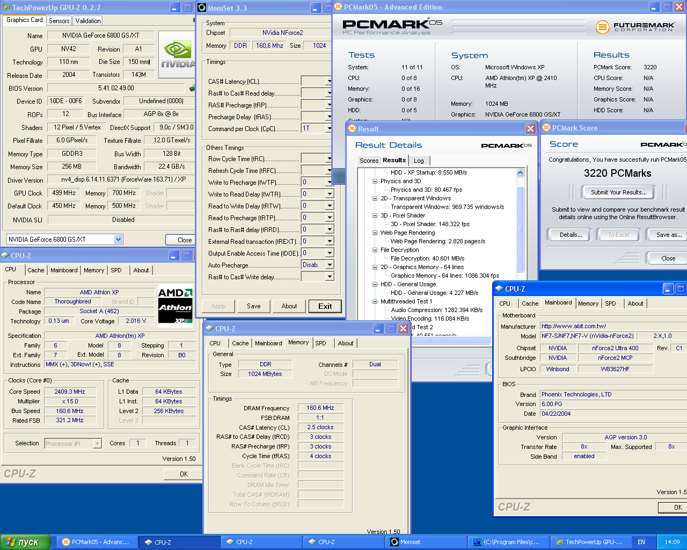The image size is (687, 550).
Task: Open the Start menu button
Action: click(x=25, y=542)
